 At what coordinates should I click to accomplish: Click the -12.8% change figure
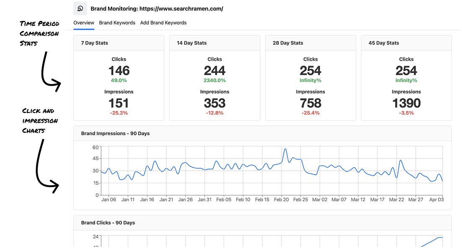coord(214,113)
